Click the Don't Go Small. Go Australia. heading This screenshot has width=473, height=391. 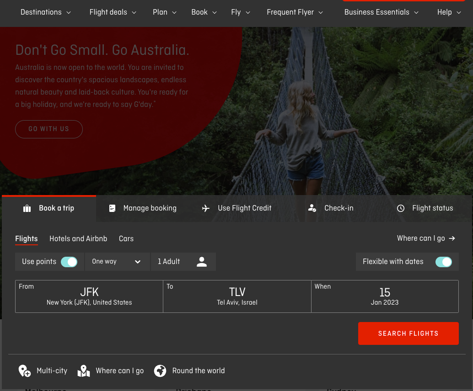[102, 50]
